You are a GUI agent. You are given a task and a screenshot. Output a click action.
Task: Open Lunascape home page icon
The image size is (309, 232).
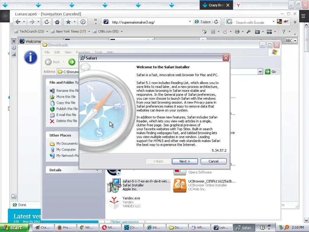57,22
